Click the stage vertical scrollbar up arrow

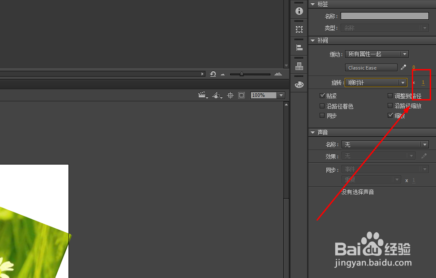(x=286, y=105)
